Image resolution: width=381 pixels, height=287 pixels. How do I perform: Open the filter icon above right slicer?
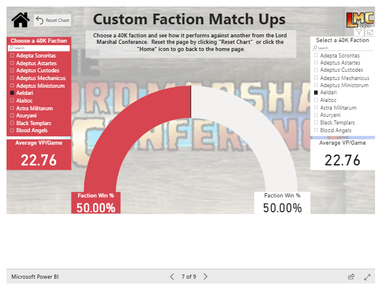[x=359, y=32]
